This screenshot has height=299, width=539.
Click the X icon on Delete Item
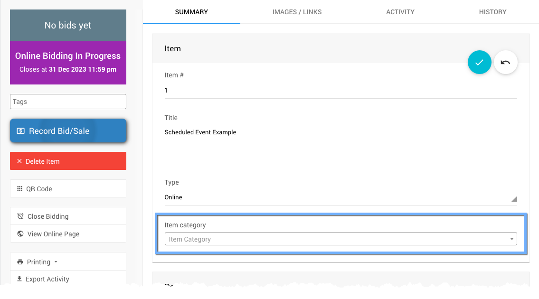(x=19, y=161)
